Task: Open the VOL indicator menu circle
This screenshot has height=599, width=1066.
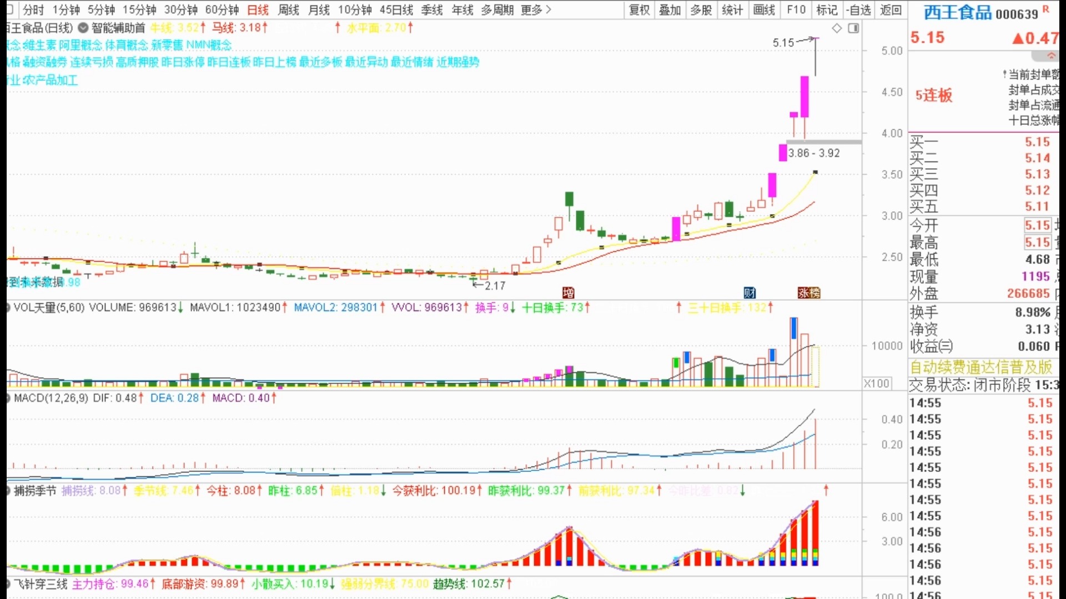Action: pos(8,307)
